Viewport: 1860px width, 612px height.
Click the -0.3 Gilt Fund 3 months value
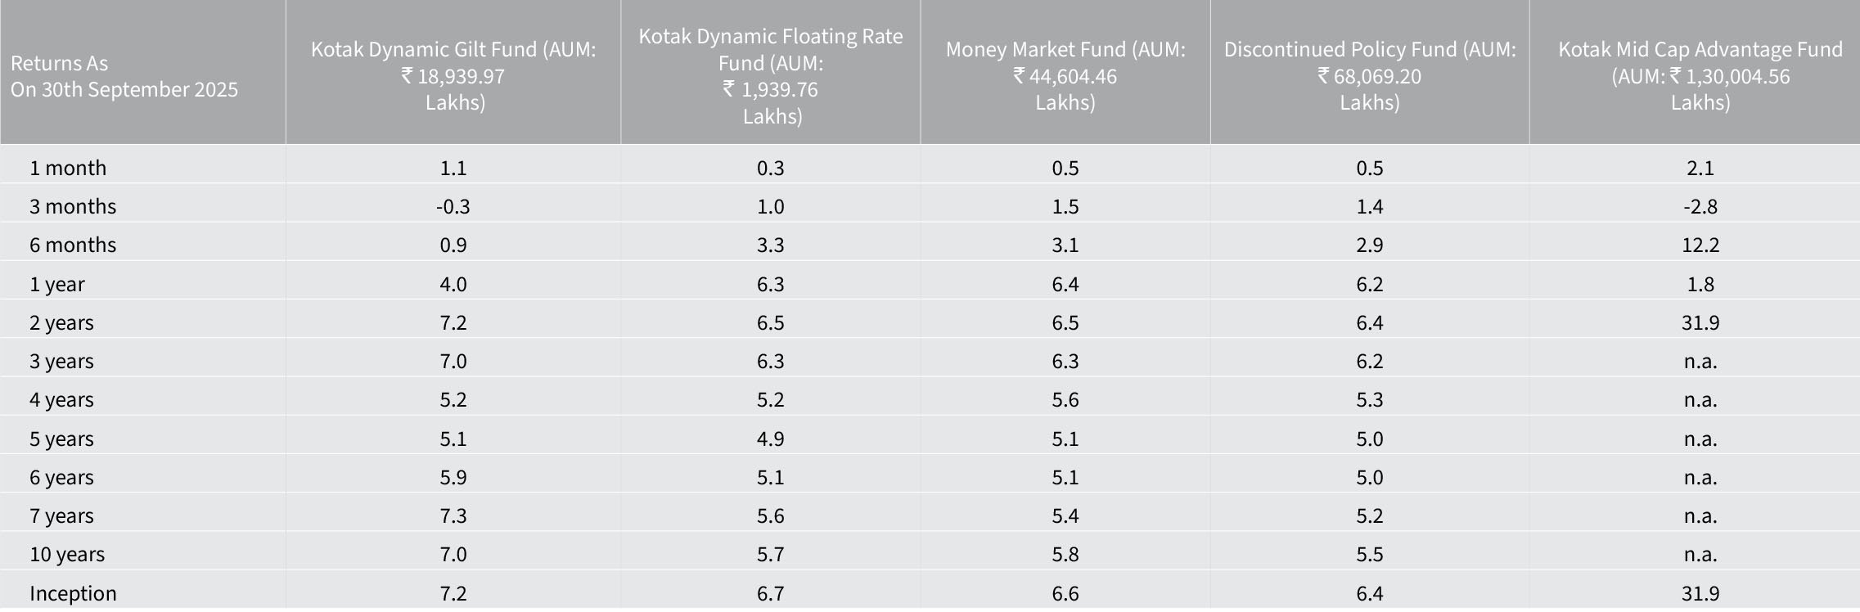point(453,206)
